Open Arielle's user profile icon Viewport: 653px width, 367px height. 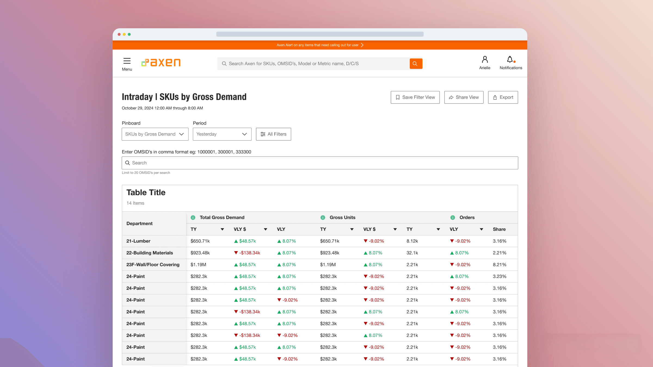point(485,60)
